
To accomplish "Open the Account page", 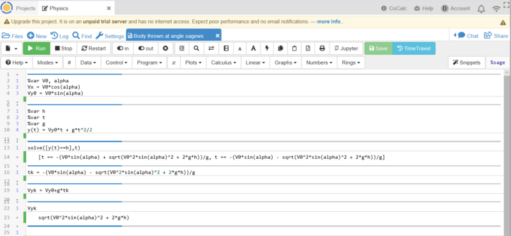I will tap(456, 8).
